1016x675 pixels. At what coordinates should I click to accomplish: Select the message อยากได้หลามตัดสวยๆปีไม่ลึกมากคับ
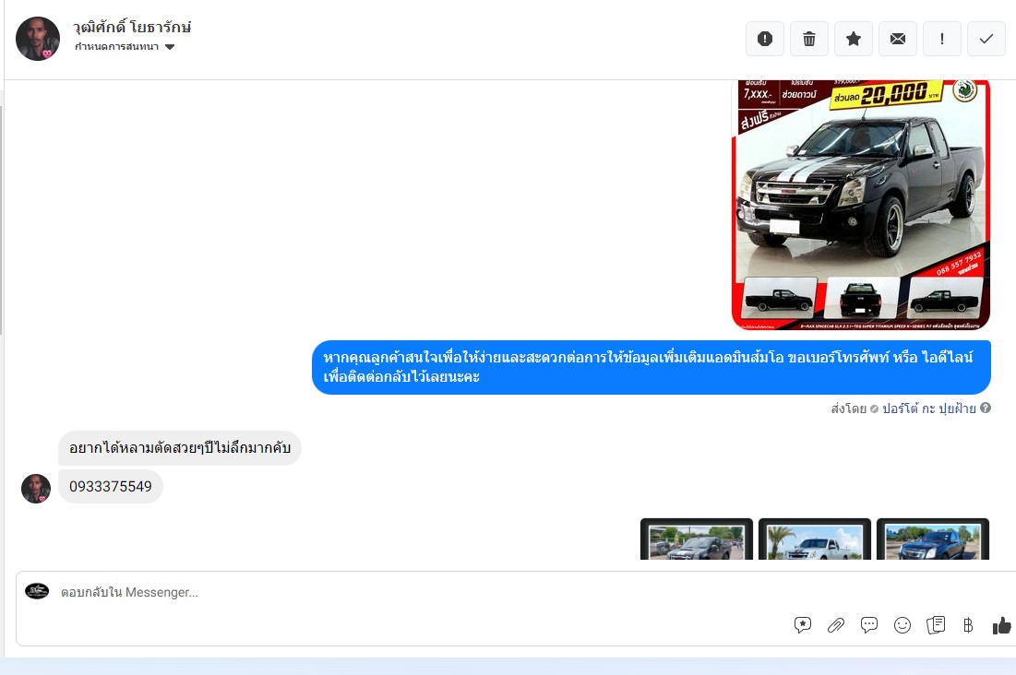[x=180, y=447]
